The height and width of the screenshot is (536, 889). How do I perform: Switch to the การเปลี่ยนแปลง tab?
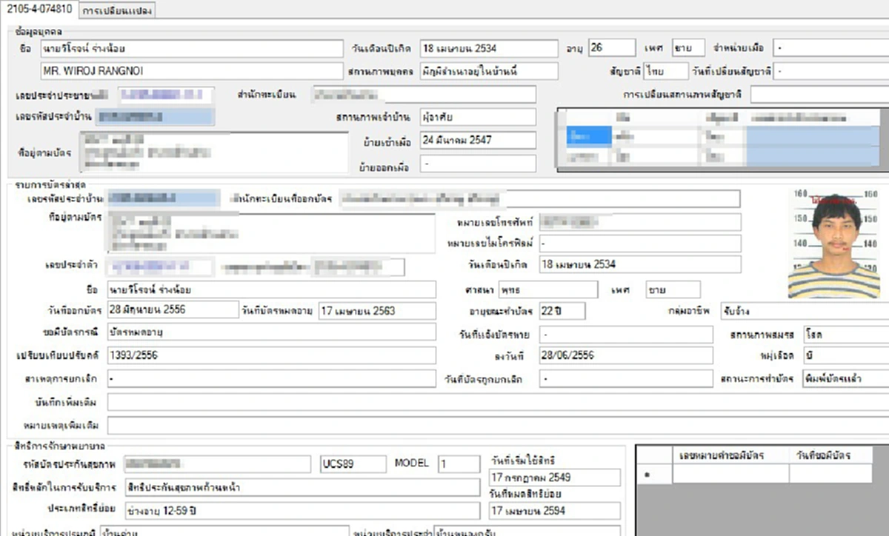coord(116,12)
